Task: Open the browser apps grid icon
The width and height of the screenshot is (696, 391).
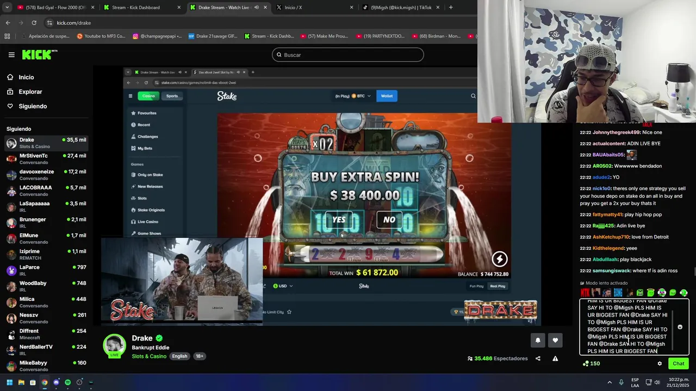Action: 7,36
